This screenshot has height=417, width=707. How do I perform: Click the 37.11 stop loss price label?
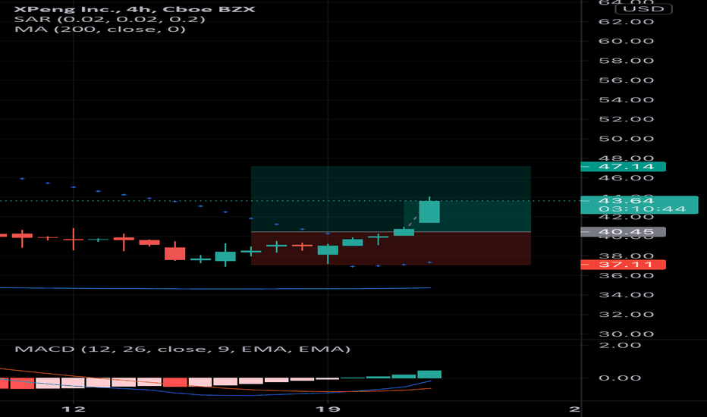click(x=623, y=265)
